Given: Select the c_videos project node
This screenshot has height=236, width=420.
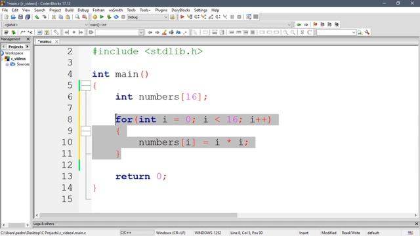Looking at the screenshot, I should [18, 58].
